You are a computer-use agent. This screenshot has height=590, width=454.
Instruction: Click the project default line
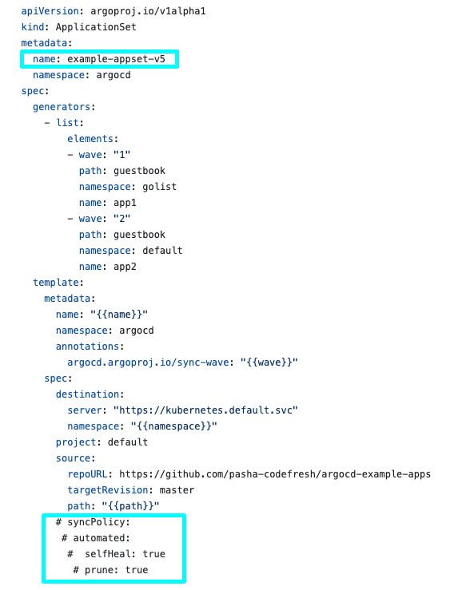click(x=102, y=442)
